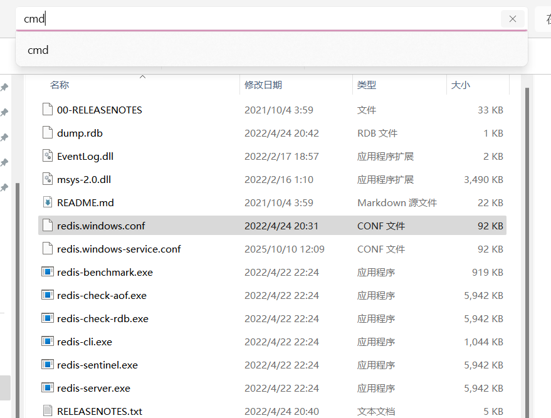
Task: Click the EventLog.dll gear icon
Action: 48,156
